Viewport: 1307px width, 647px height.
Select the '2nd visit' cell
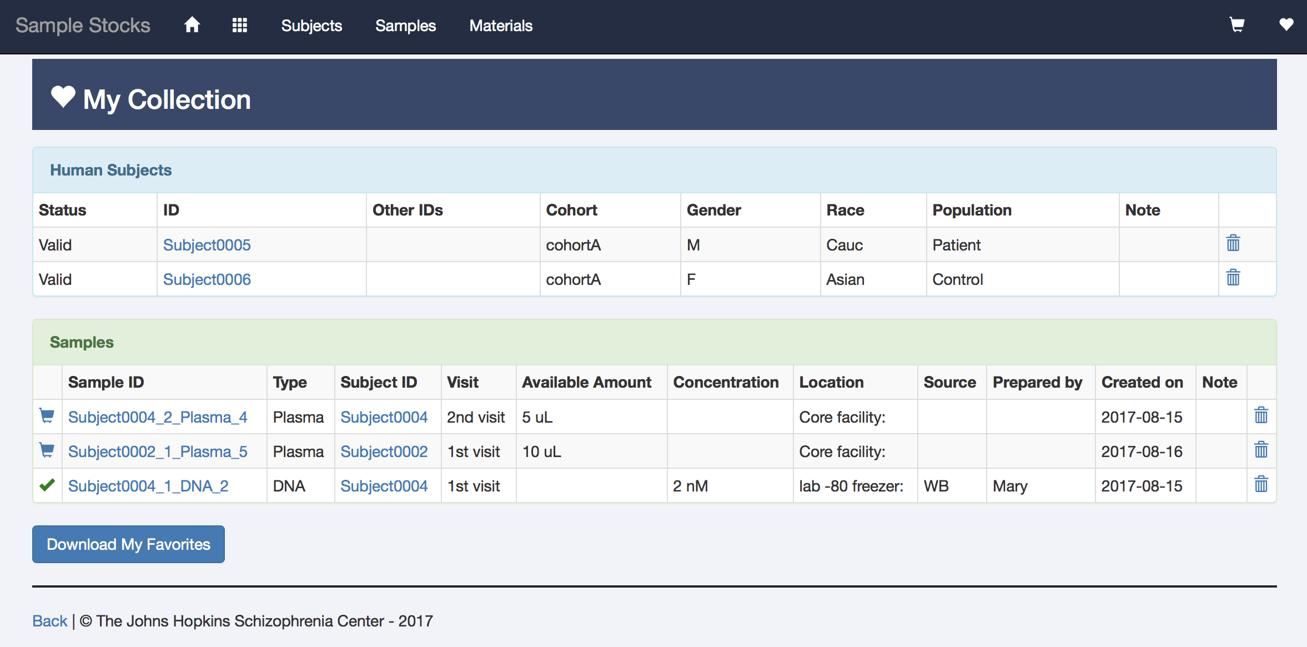tap(479, 417)
